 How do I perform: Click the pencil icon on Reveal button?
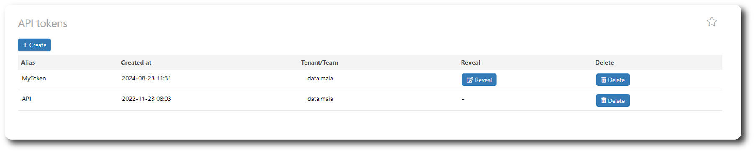coord(470,80)
